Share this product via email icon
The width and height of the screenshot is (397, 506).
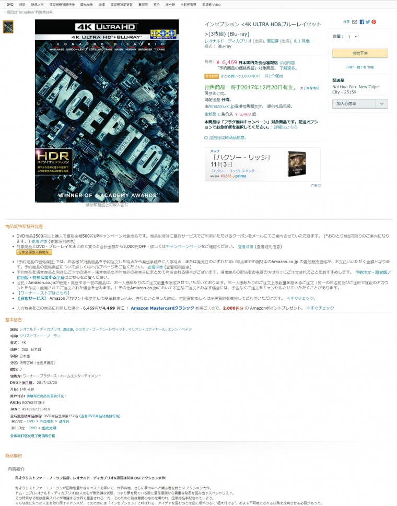355,22
